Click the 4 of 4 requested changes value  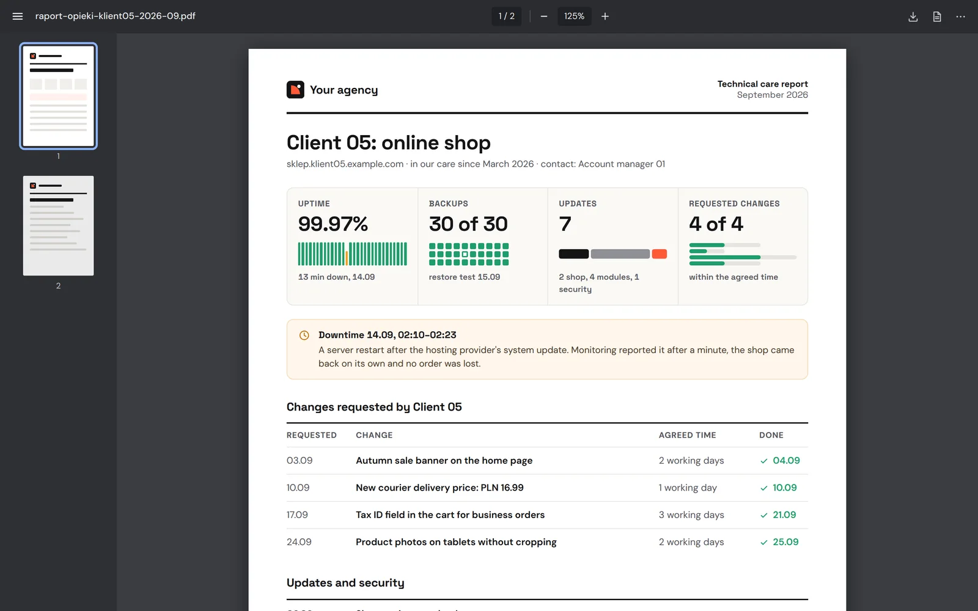point(716,224)
